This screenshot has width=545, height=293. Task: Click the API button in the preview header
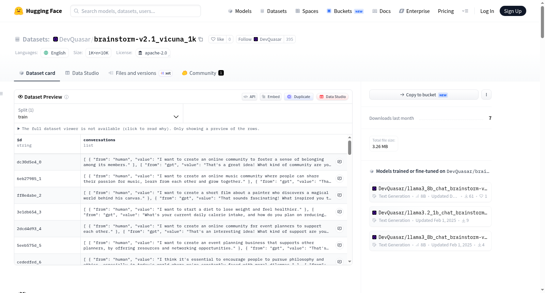pyautogui.click(x=249, y=97)
